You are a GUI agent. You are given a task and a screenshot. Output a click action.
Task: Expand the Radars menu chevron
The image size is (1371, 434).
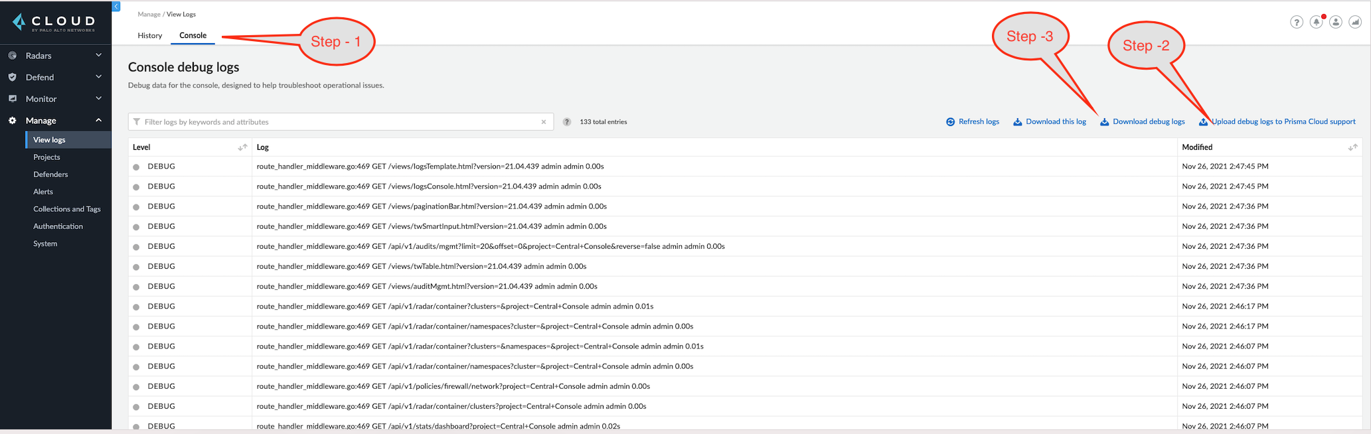pos(98,55)
